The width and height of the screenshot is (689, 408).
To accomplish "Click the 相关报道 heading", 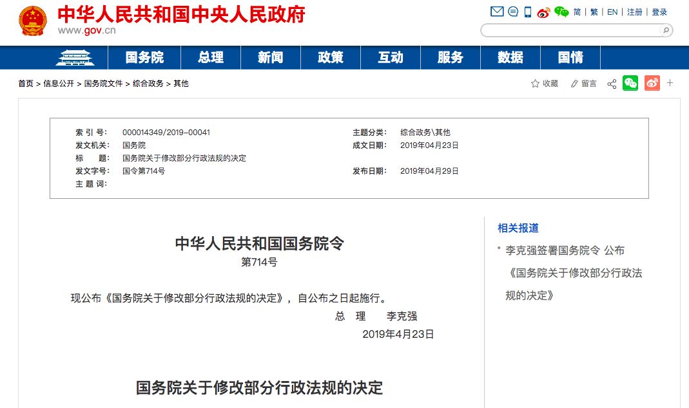I will point(518,228).
